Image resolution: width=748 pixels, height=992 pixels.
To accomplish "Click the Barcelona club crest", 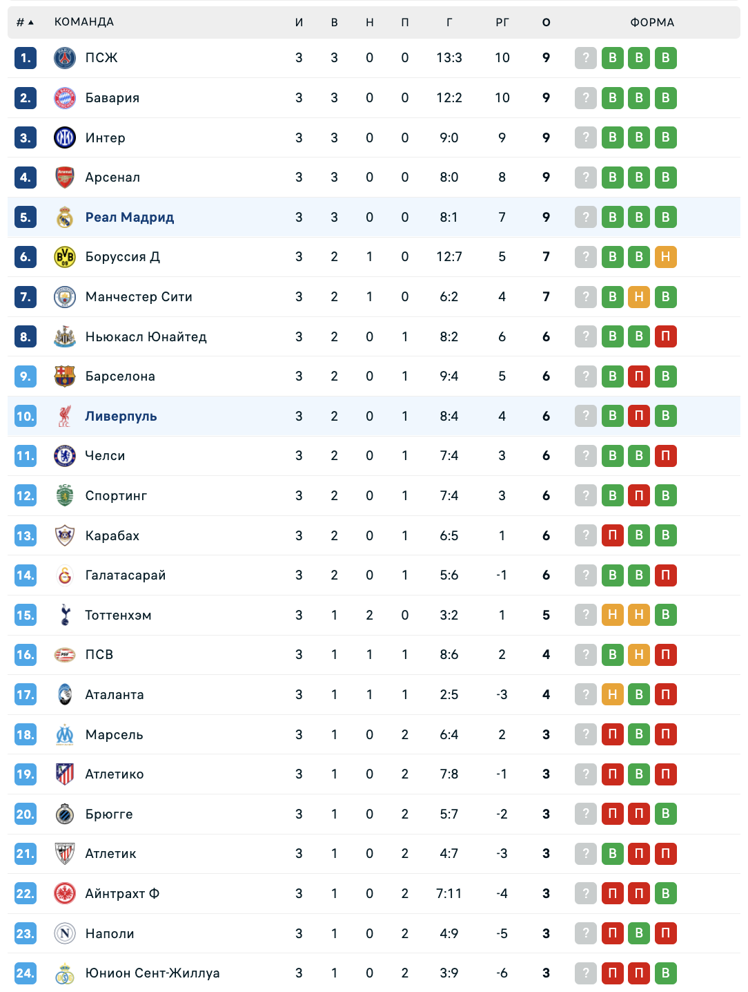I will tap(65, 376).
